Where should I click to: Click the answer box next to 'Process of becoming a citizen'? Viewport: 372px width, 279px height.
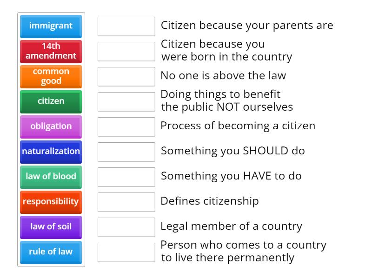click(x=126, y=126)
